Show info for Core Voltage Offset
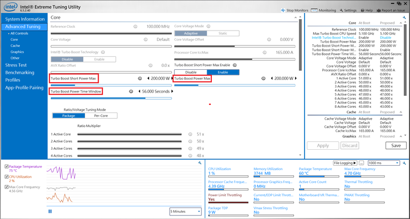This screenshot has height=219, width=410. pos(269,40)
